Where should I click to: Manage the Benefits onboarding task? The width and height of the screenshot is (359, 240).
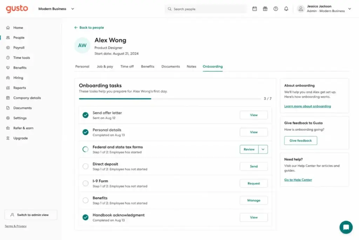click(x=254, y=200)
